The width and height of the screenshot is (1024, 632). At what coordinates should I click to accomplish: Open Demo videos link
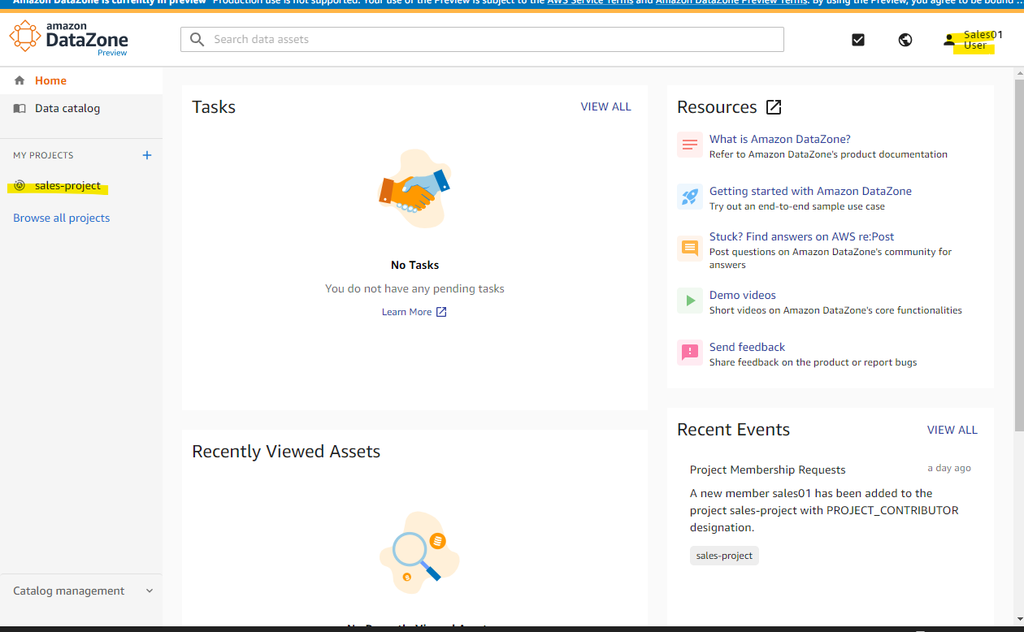pyautogui.click(x=743, y=295)
